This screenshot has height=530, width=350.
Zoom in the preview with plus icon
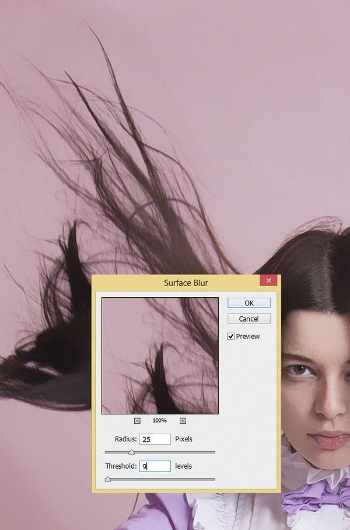point(183,421)
